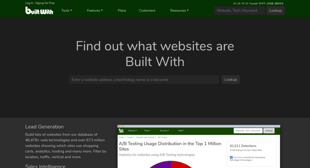The width and height of the screenshot is (310, 168).
Task: Switch language to 日本語
Action: [x=270, y=4]
